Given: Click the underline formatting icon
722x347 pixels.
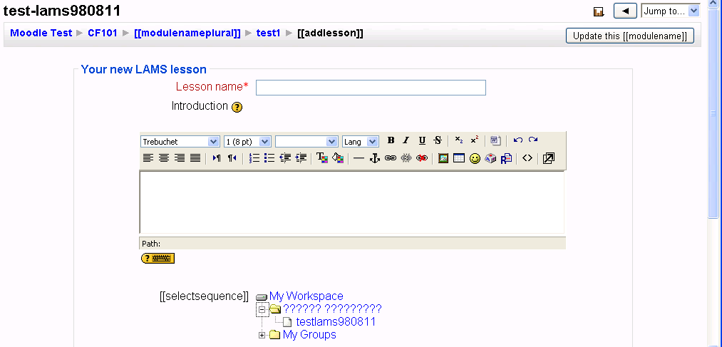Looking at the screenshot, I should coord(422,141).
